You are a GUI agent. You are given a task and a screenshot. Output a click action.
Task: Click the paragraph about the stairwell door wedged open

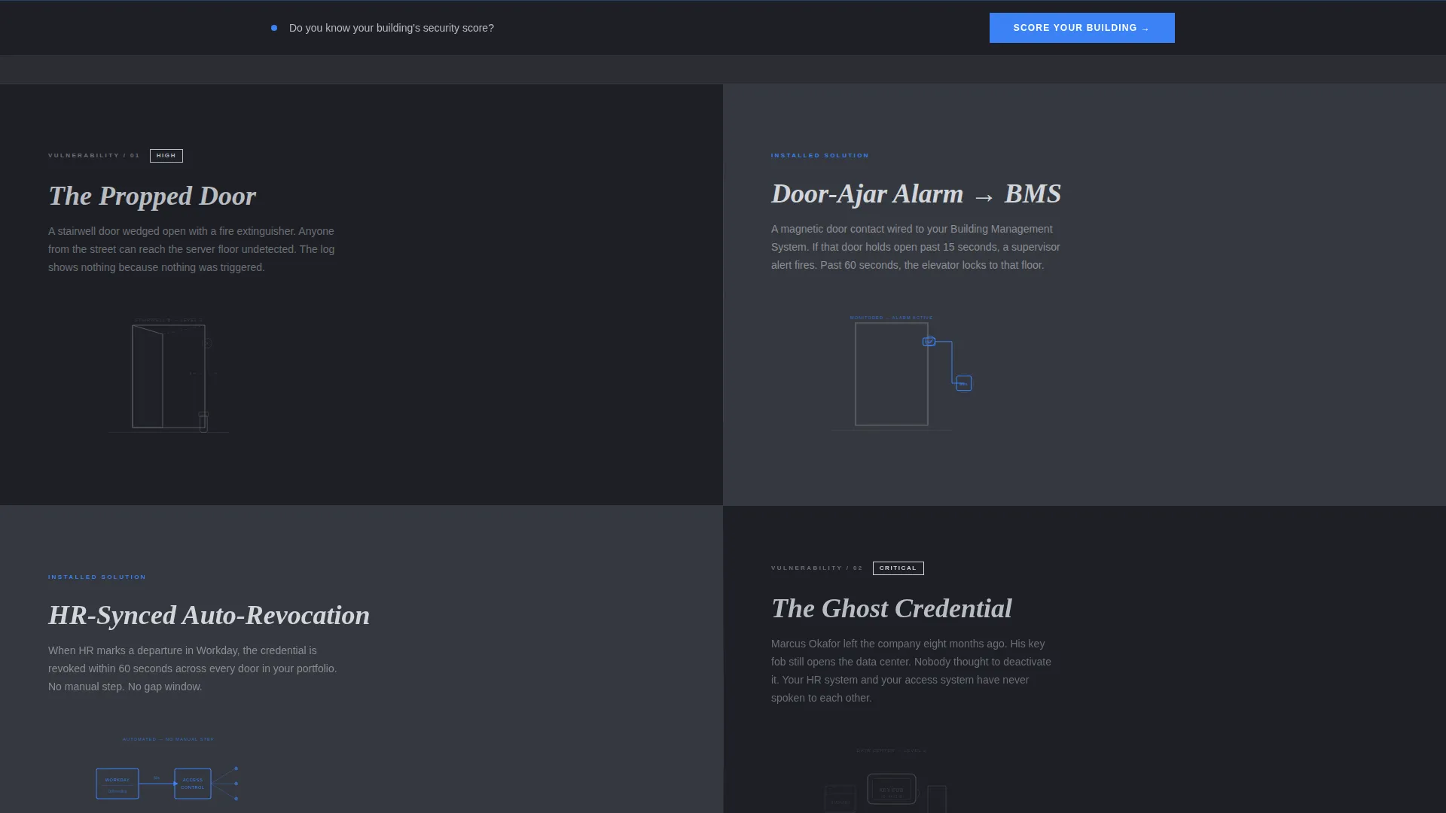pyautogui.click(x=191, y=249)
